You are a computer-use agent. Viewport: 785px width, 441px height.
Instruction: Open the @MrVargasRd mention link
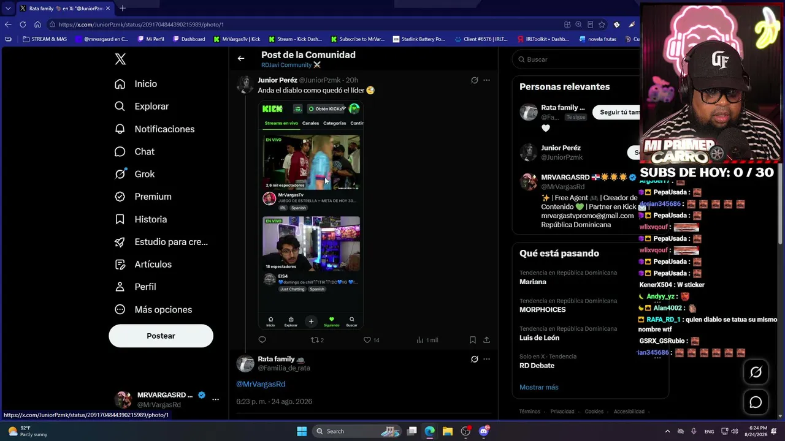click(x=261, y=384)
